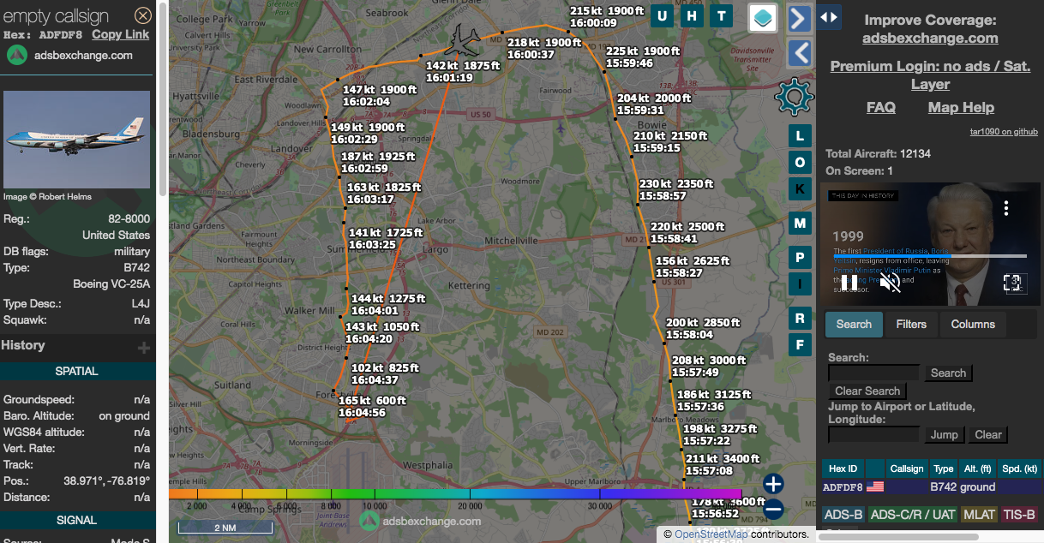Click the ADS-B source legend button
The width and height of the screenshot is (1044, 543).
843,515
